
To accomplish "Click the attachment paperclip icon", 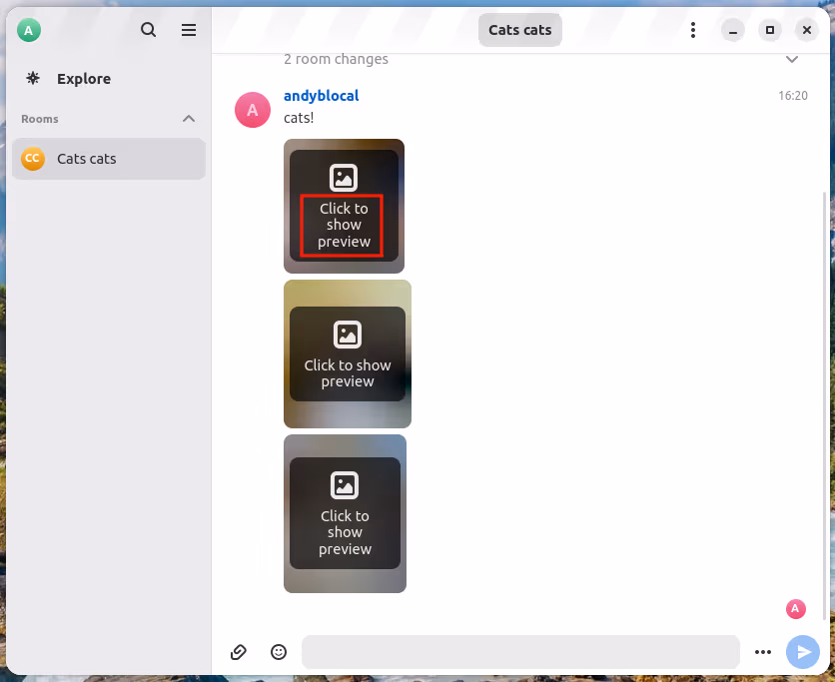I will pyautogui.click(x=239, y=652).
